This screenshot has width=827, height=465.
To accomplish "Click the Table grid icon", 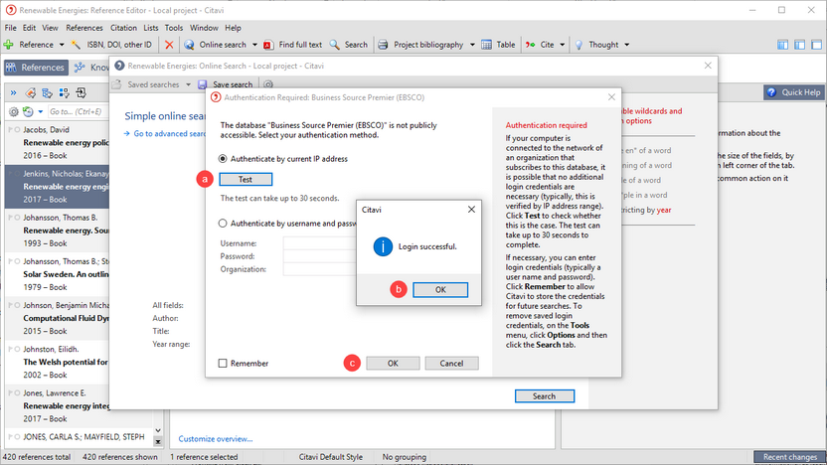I will [x=486, y=45].
